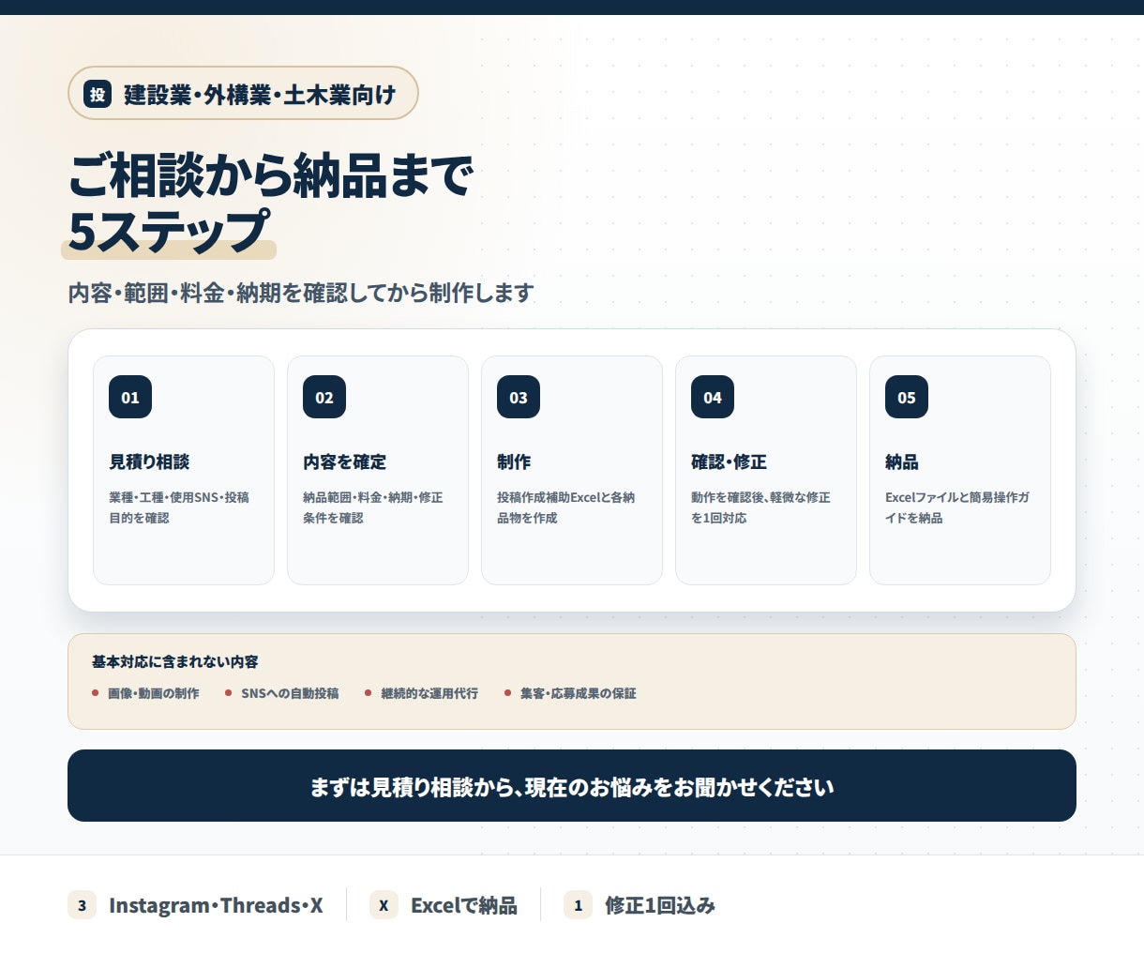Image resolution: width=1144 pixels, height=953 pixels.
Task: Click the subtitle 内容・範囲・料金・納期を確認してから制作します
Action: (301, 293)
